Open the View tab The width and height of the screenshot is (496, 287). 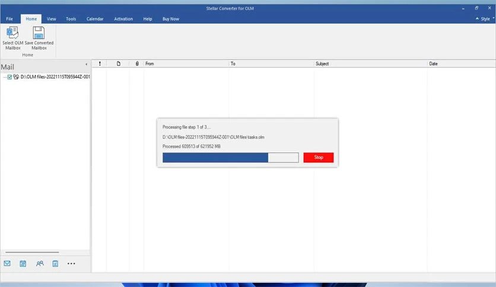51,19
